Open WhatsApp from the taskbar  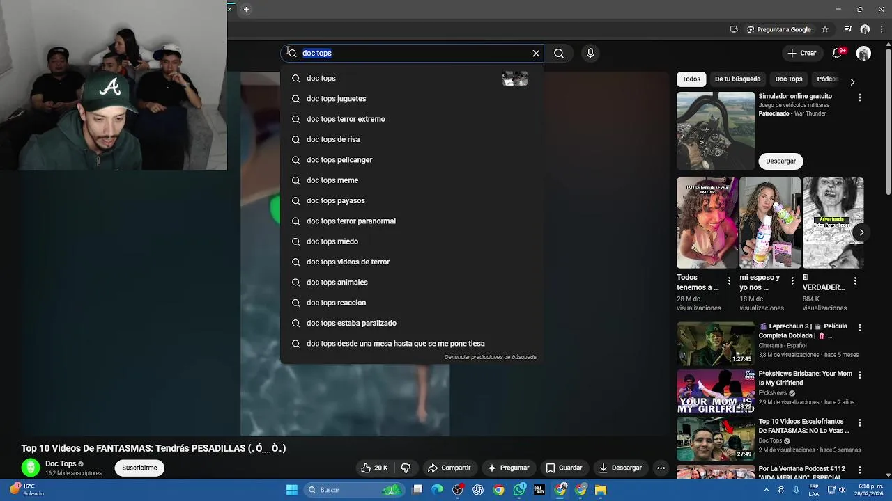click(519, 490)
